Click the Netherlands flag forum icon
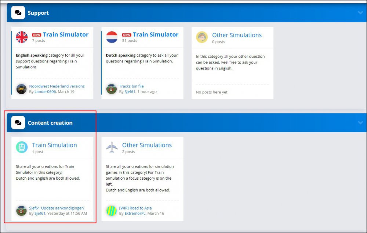Screen dimensions: 367x233 point(112,37)
